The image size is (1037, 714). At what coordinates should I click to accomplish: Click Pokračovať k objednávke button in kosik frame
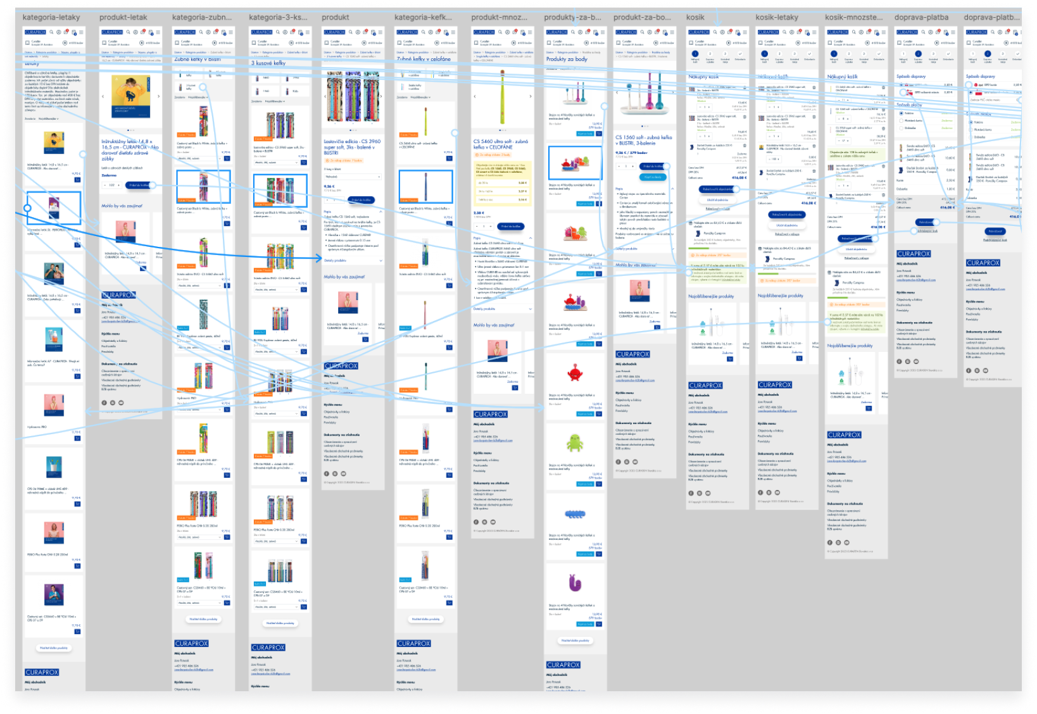tap(717, 189)
